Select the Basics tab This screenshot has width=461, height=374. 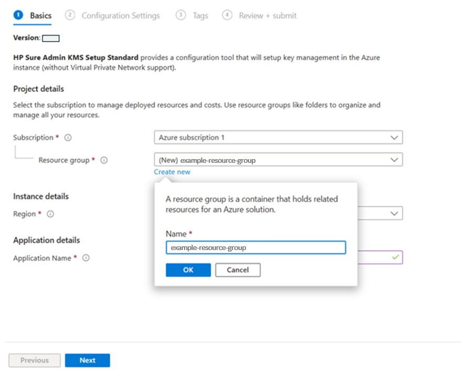click(x=40, y=15)
